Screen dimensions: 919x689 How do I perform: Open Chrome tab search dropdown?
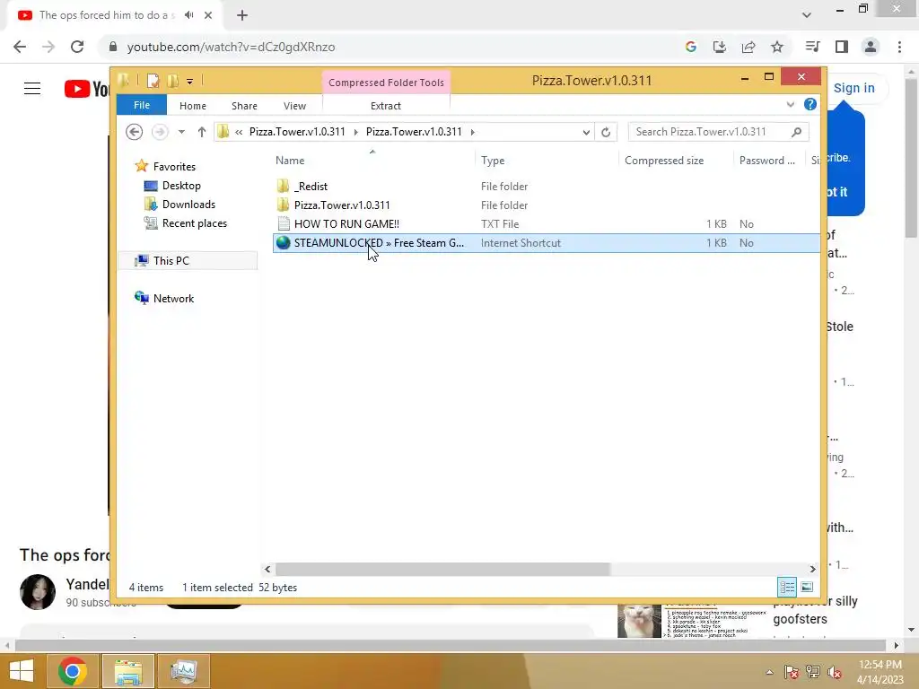807,15
